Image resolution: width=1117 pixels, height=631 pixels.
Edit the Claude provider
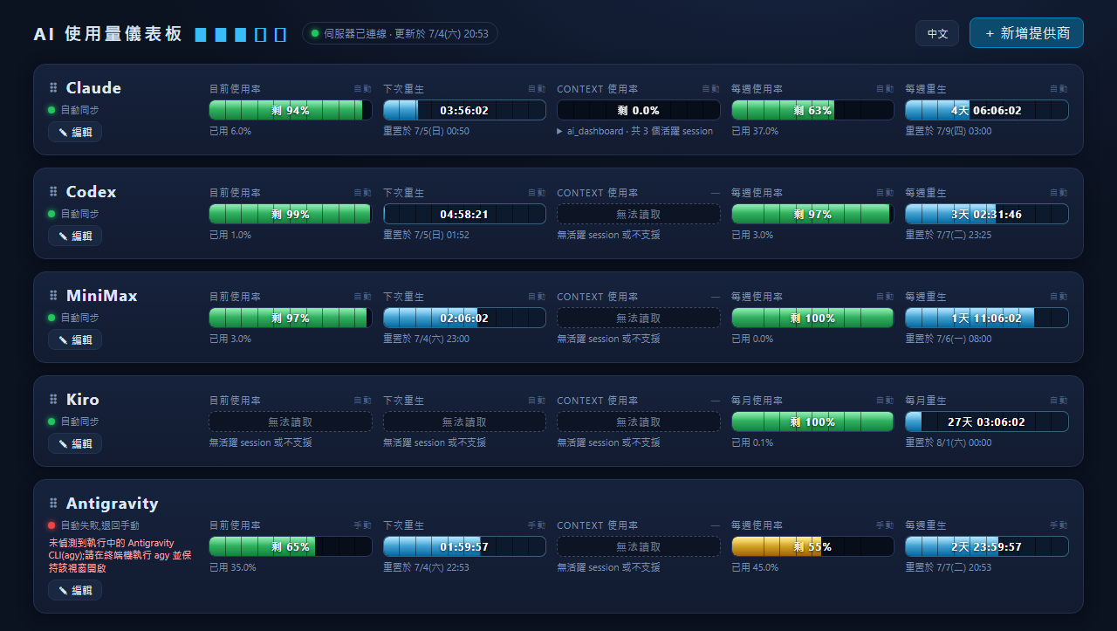[x=75, y=132]
